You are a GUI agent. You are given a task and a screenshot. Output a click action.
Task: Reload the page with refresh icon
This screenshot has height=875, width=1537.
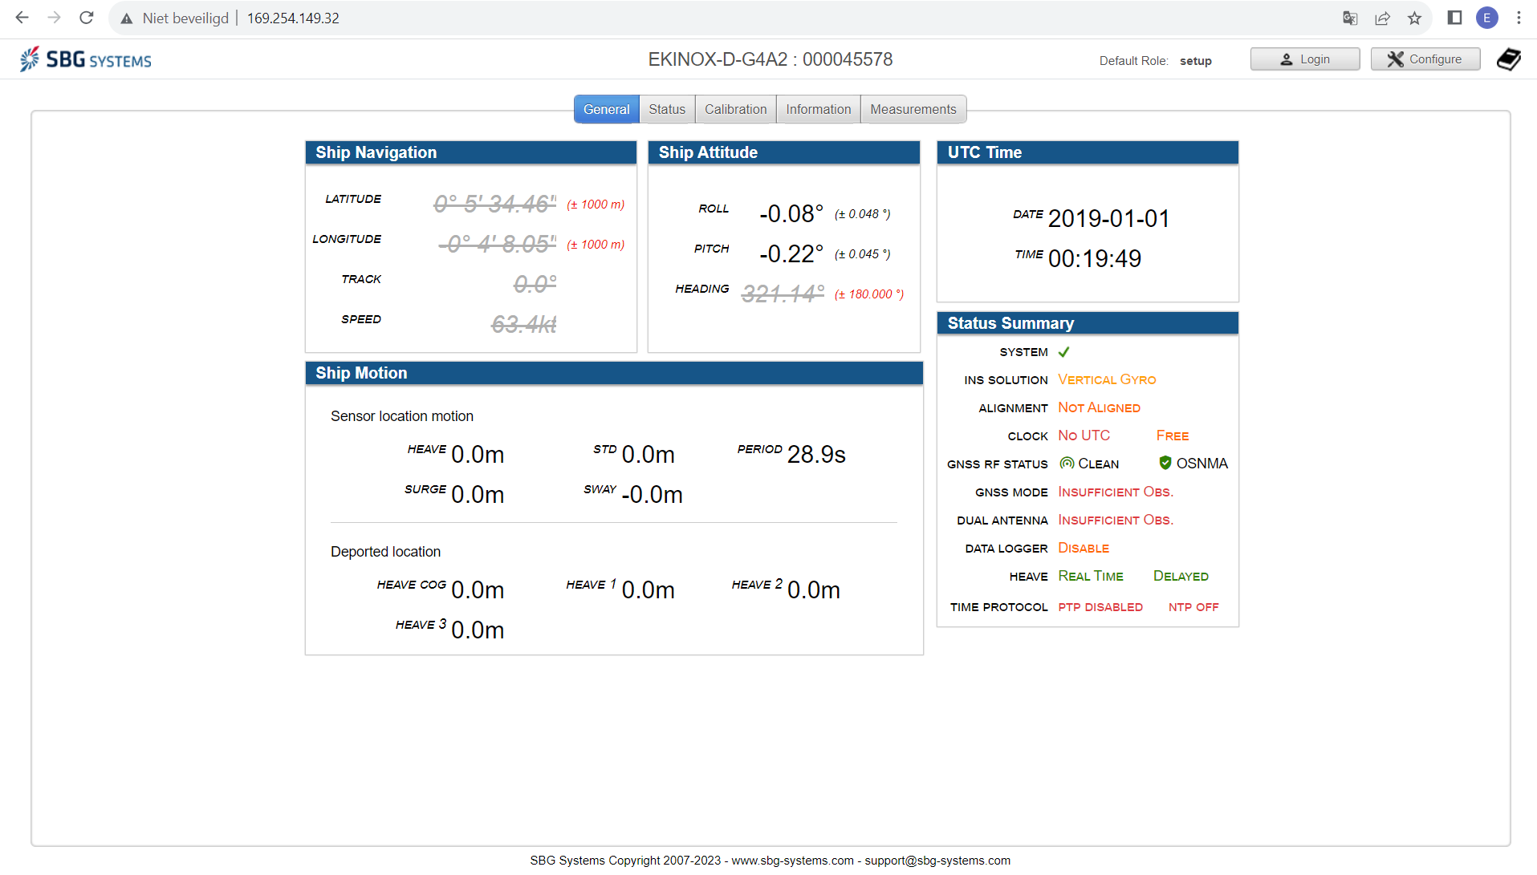point(87,18)
